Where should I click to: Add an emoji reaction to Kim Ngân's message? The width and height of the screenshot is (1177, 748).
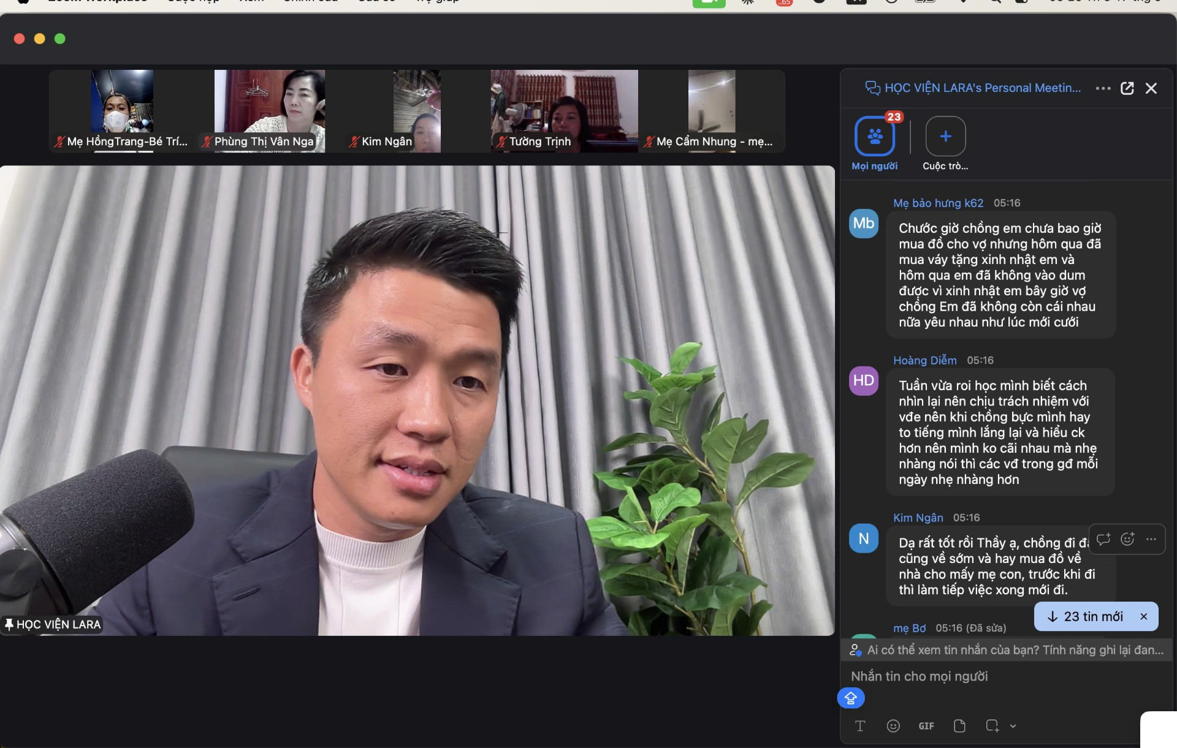point(1127,539)
